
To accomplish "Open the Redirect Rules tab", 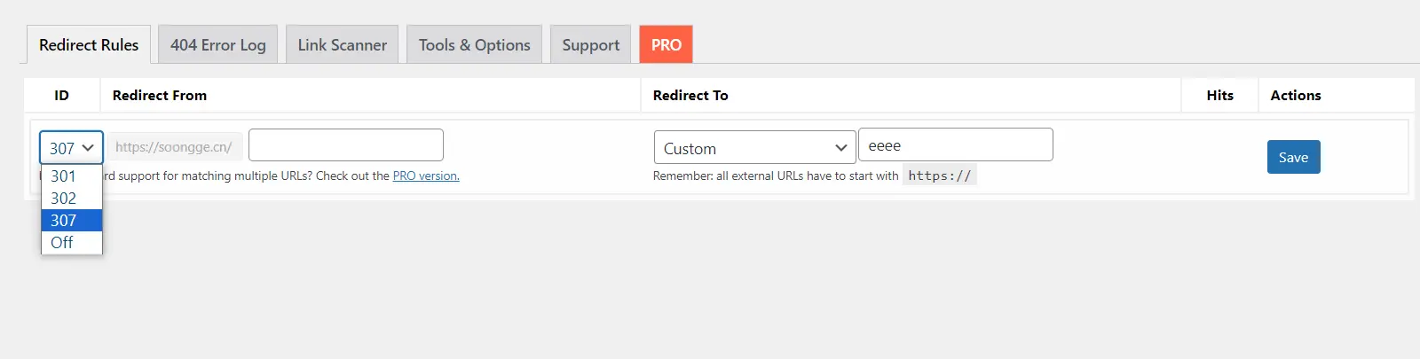I will [x=89, y=45].
